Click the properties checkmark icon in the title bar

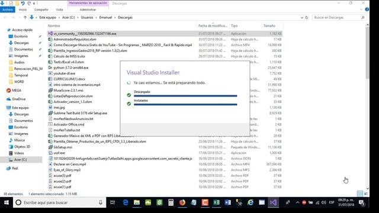11,4
